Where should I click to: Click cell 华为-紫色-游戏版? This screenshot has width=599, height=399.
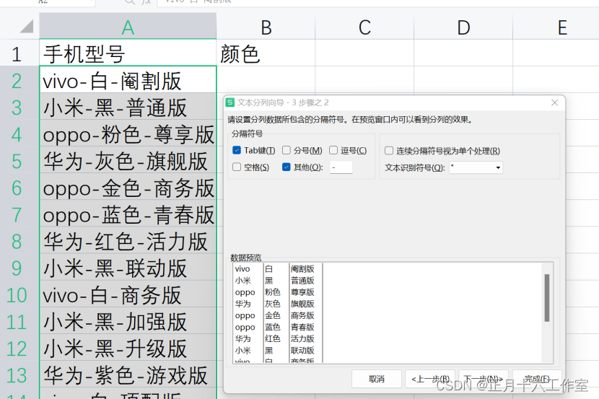point(128,374)
